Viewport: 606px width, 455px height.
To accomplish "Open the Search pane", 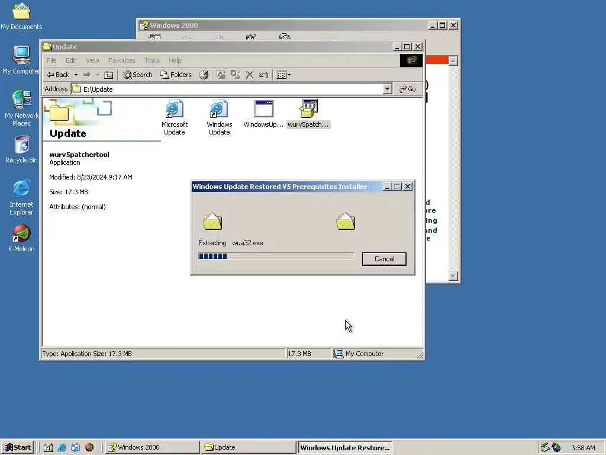I will (137, 75).
